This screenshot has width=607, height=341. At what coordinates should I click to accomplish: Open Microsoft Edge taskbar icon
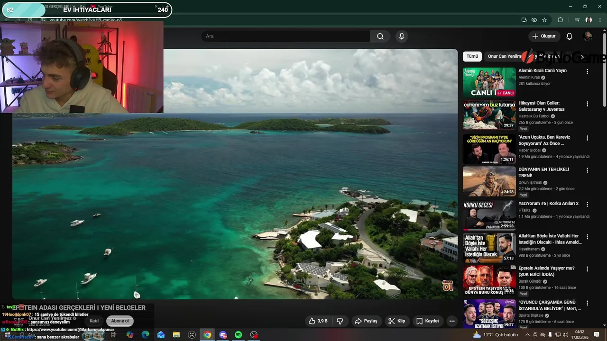(x=146, y=335)
